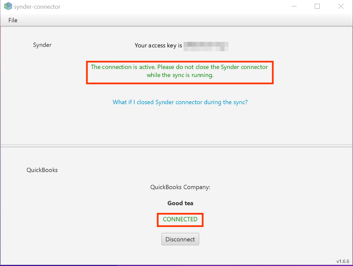Close the synder-connector window
The image size is (353, 266).
tap(341, 6)
